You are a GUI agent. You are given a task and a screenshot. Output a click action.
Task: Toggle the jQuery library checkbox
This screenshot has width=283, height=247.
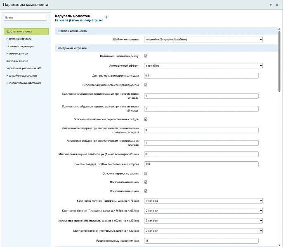click(x=146, y=56)
